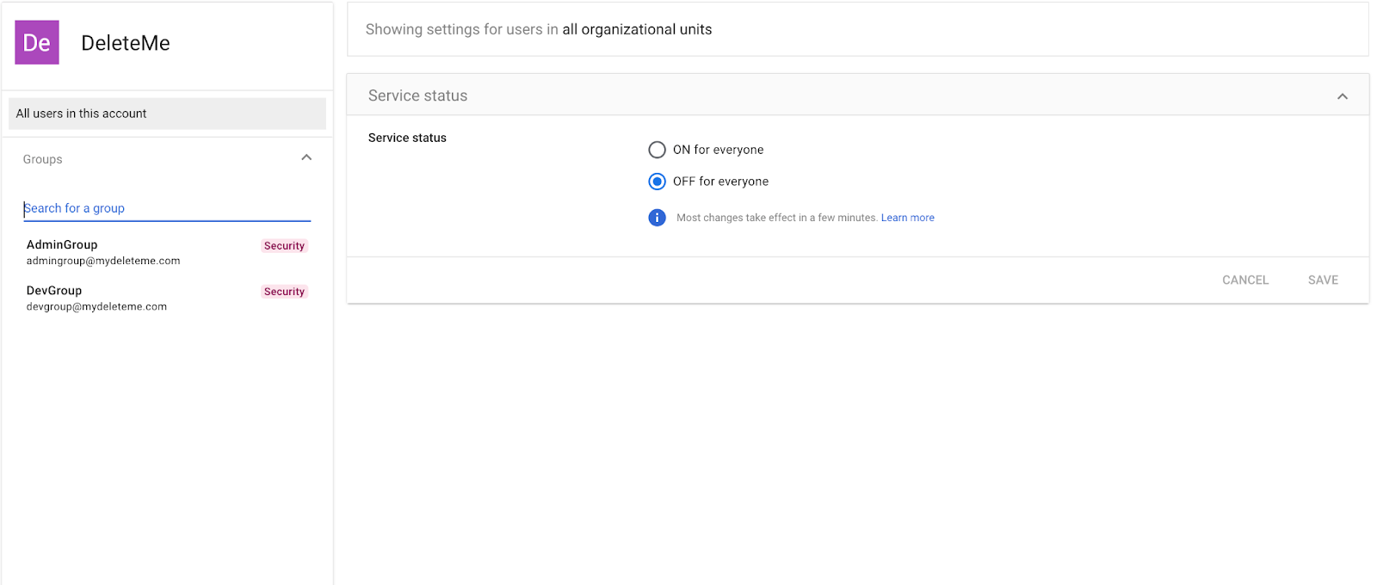Select ON for everyone radio button
The image size is (1377, 585).
coord(657,150)
